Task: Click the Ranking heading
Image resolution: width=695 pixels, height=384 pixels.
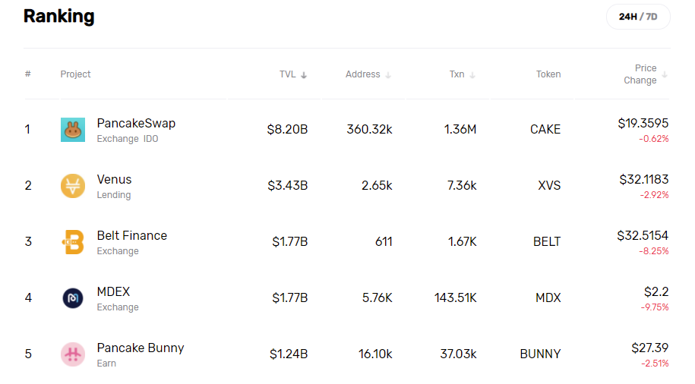Action: [x=59, y=17]
